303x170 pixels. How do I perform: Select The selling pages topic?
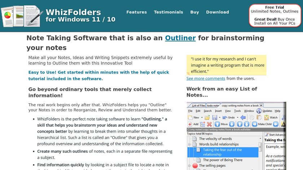212,166
